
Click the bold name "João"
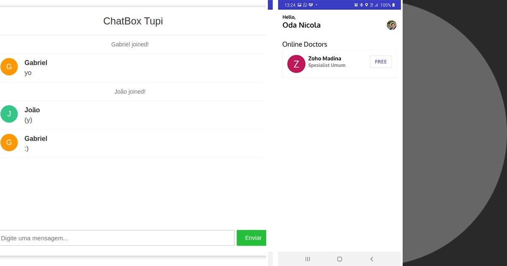(32, 110)
